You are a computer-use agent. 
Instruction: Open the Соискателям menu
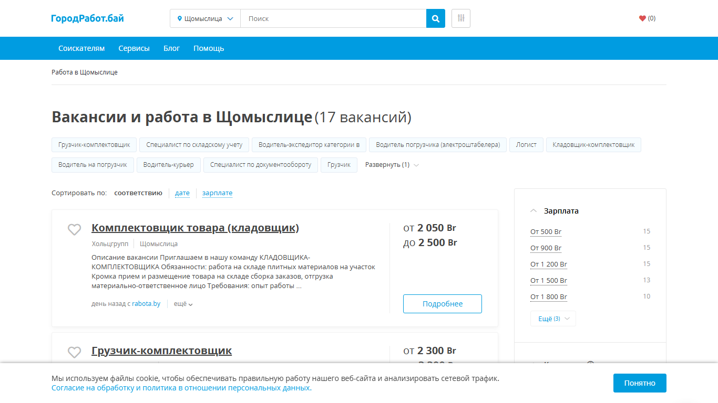pos(81,48)
